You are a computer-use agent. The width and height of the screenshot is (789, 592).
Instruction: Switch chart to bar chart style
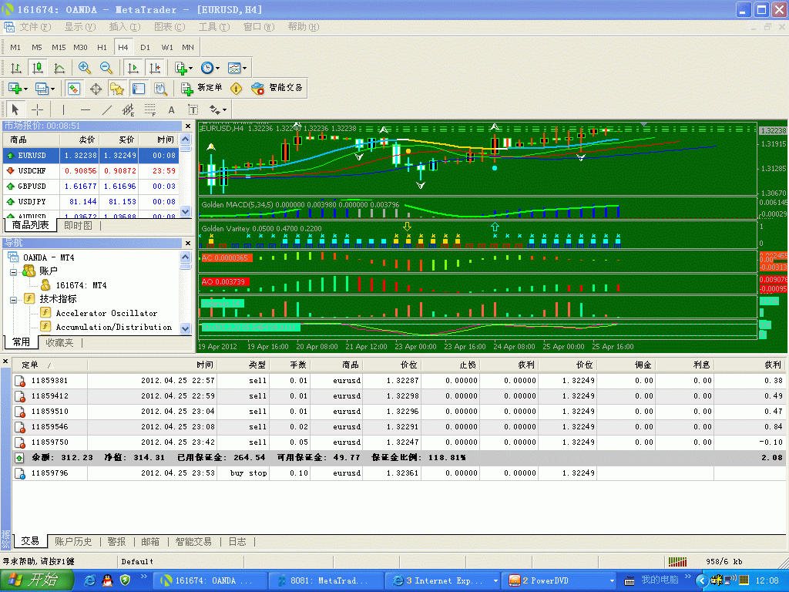[15, 68]
